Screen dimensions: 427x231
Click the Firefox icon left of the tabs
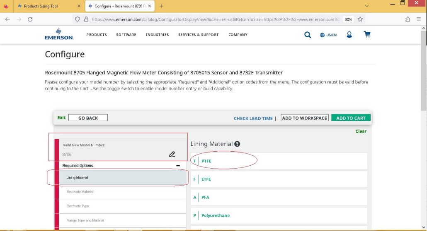pyautogui.click(x=6, y=6)
